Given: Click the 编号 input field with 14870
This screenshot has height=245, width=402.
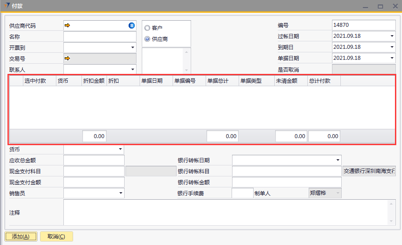Looking at the screenshot, I should click(363, 26).
